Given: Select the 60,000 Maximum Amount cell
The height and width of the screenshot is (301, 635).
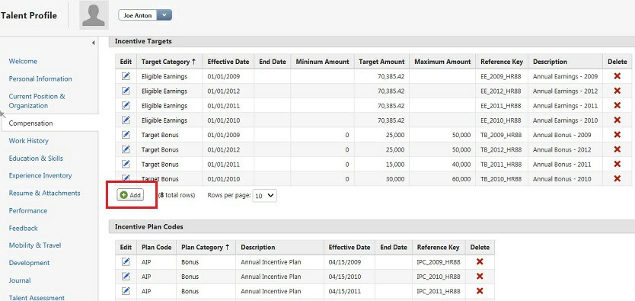Looking at the screenshot, I should (442, 178).
